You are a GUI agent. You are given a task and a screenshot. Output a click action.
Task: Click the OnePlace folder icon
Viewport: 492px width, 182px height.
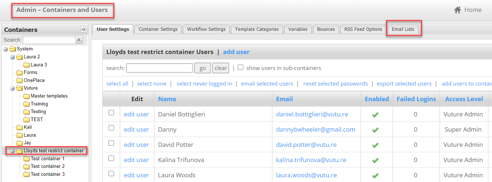[19, 80]
